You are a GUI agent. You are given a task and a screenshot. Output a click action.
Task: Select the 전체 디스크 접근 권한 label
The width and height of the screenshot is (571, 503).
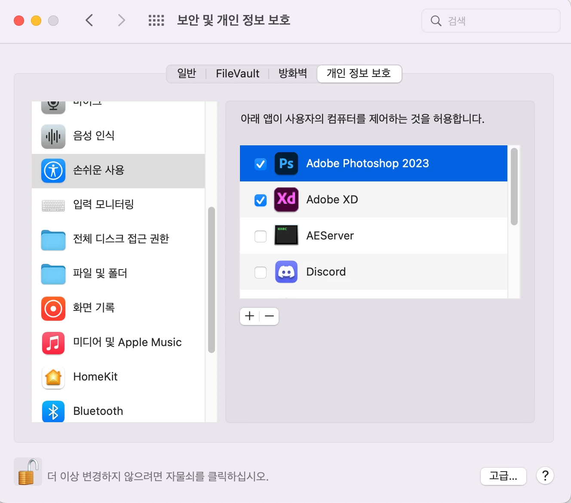coord(121,239)
